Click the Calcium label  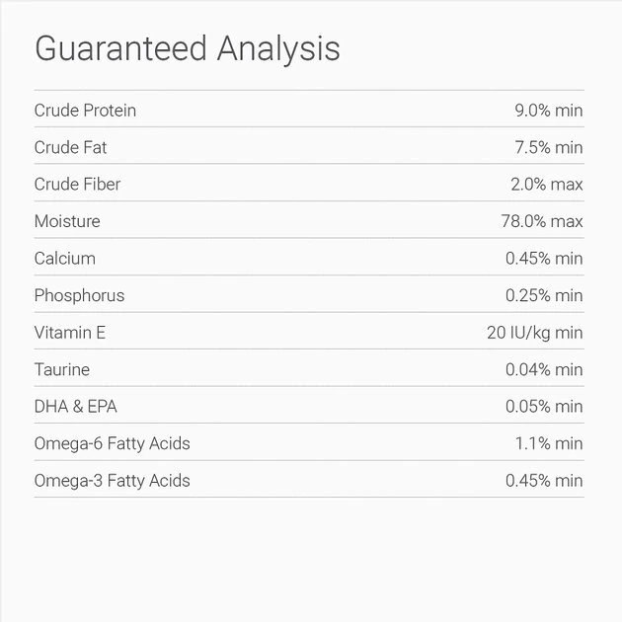point(65,259)
